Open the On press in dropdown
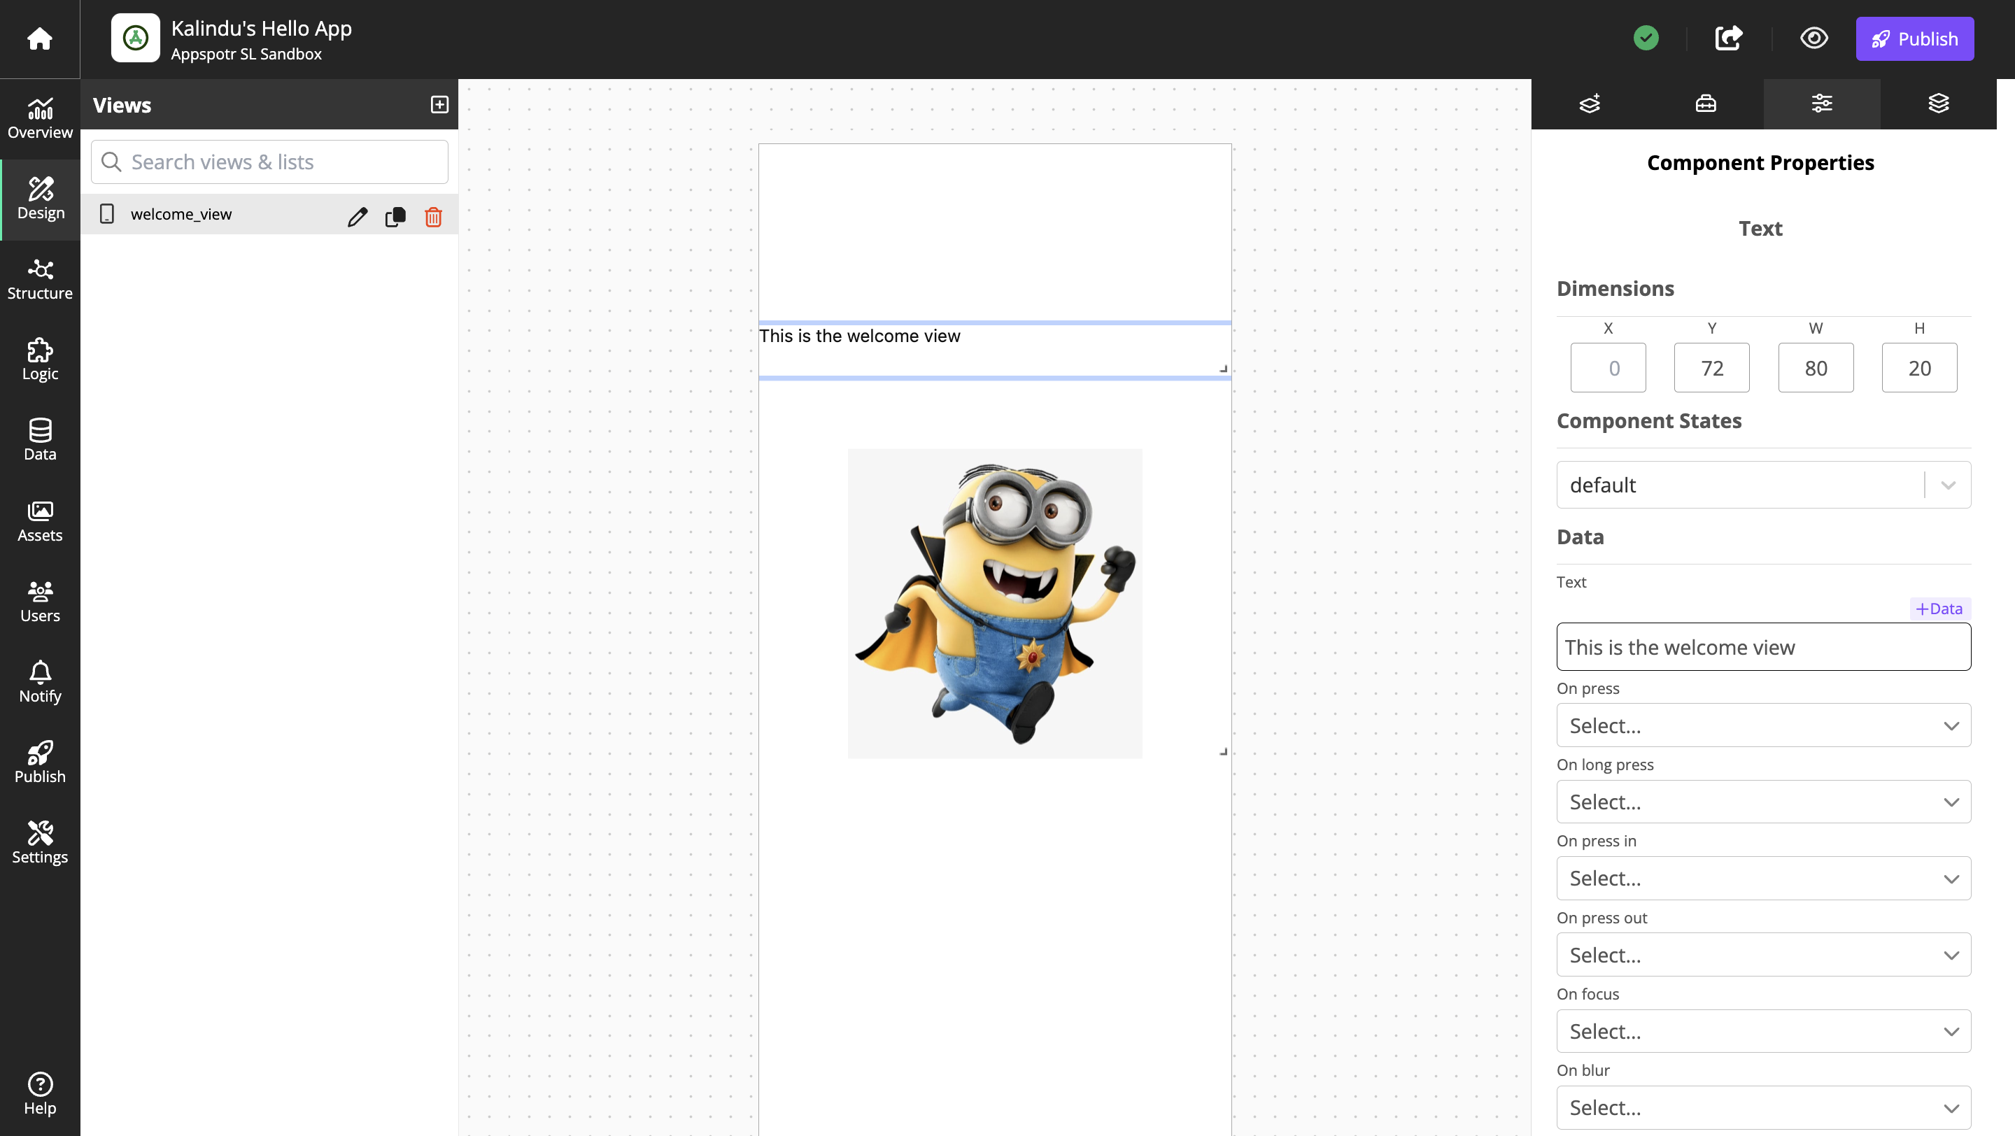Image resolution: width=2015 pixels, height=1136 pixels. (x=1763, y=878)
